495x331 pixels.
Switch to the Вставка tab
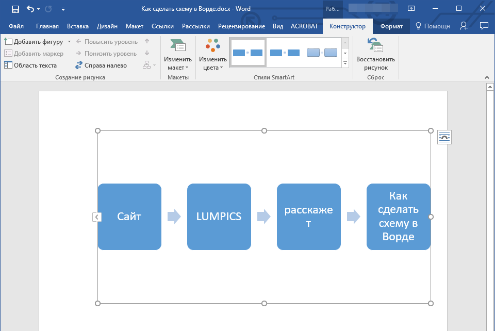point(78,26)
